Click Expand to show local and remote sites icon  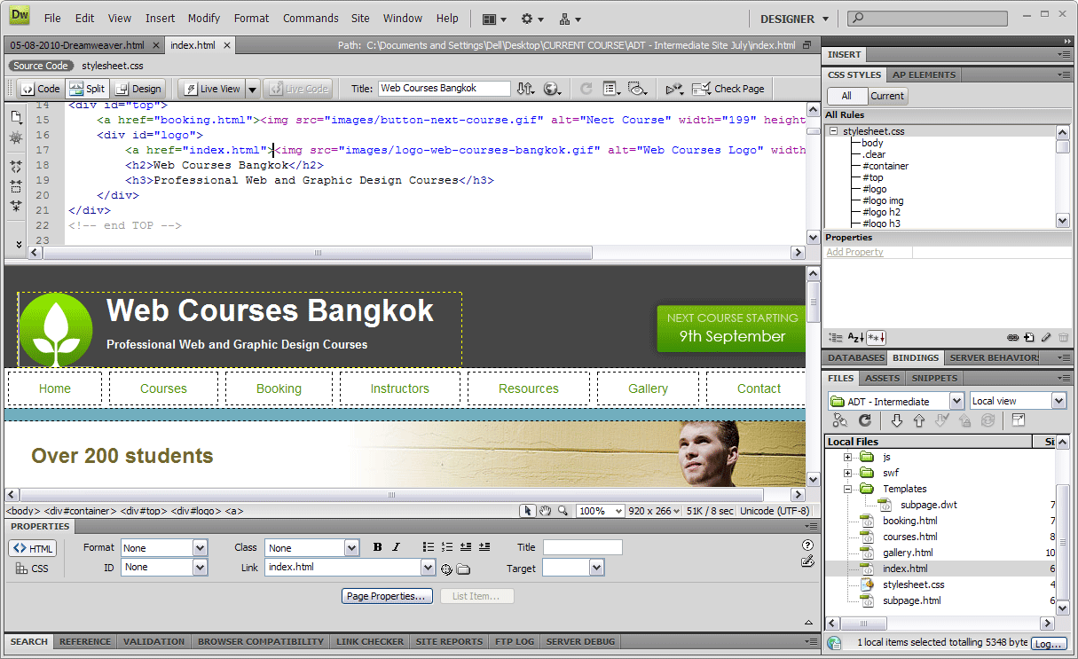[1018, 420]
